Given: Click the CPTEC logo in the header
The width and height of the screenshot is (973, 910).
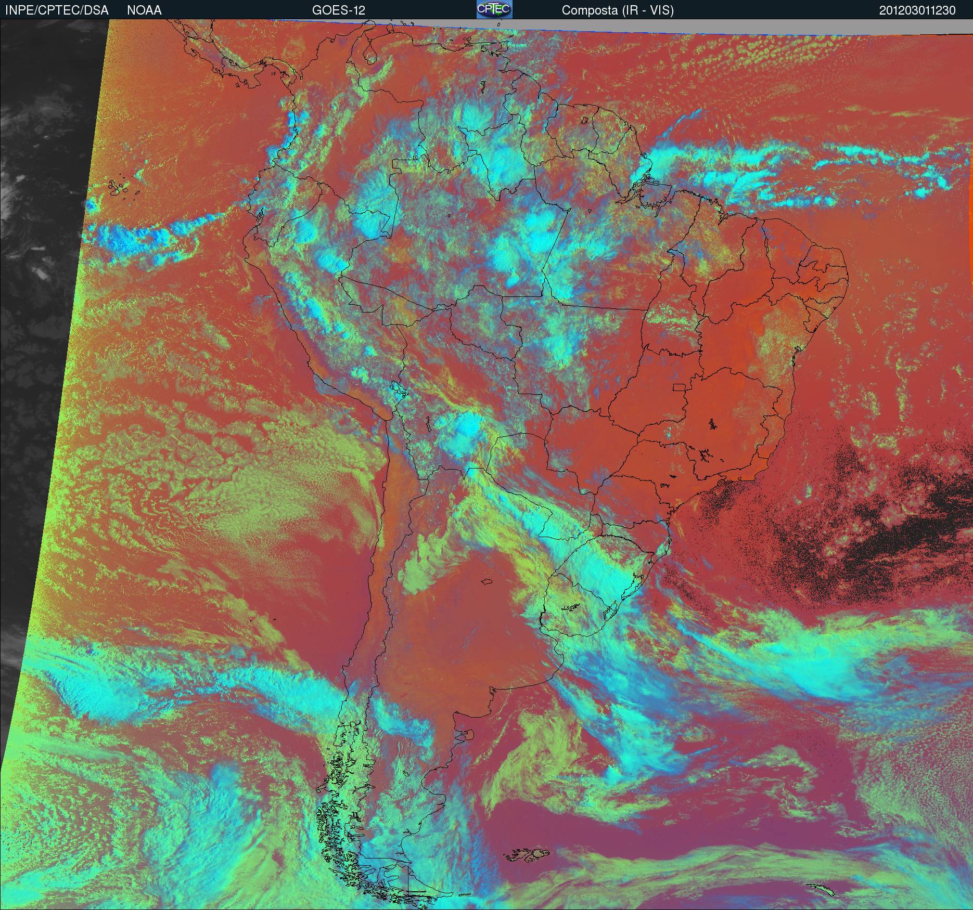Looking at the screenshot, I should click(494, 9).
